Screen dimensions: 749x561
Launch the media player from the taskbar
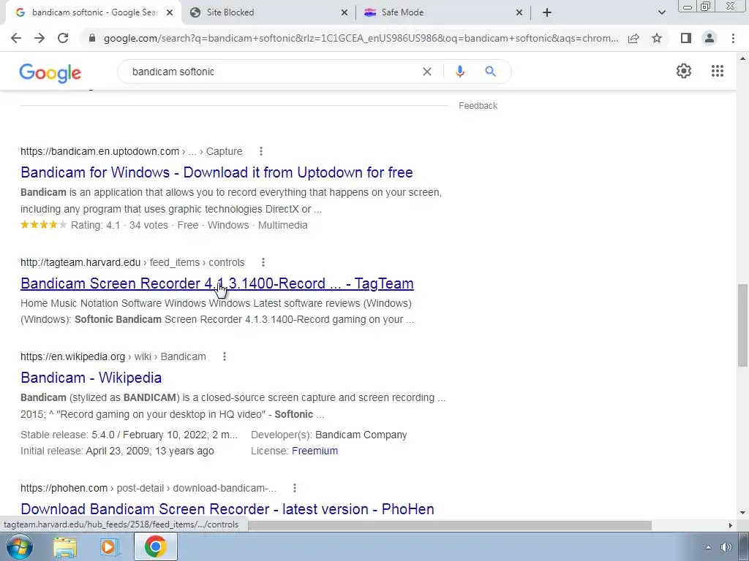coord(110,546)
